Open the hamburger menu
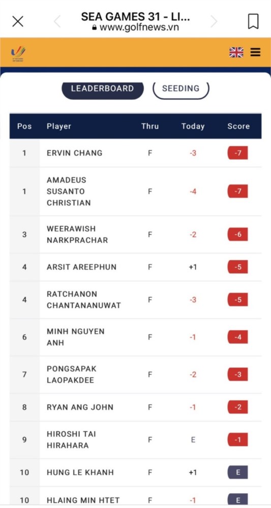Image resolution: width=271 pixels, height=508 pixels. (255, 52)
